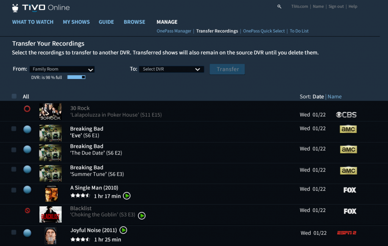The height and width of the screenshot is (246, 388).
Task: Click the red prohibited icon beside Blacklist
Action: pos(27,210)
